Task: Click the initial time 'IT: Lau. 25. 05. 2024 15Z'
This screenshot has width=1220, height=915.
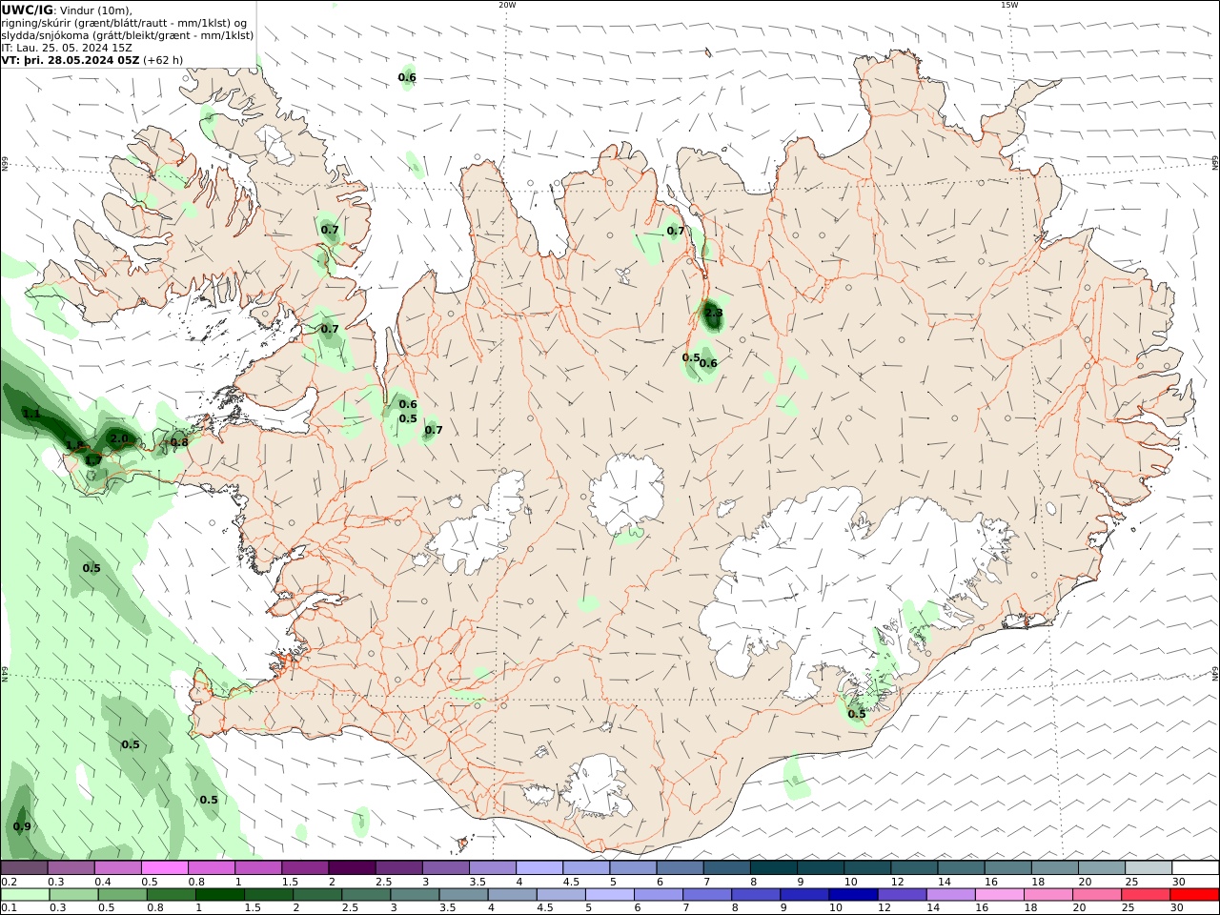Action: click(x=67, y=47)
